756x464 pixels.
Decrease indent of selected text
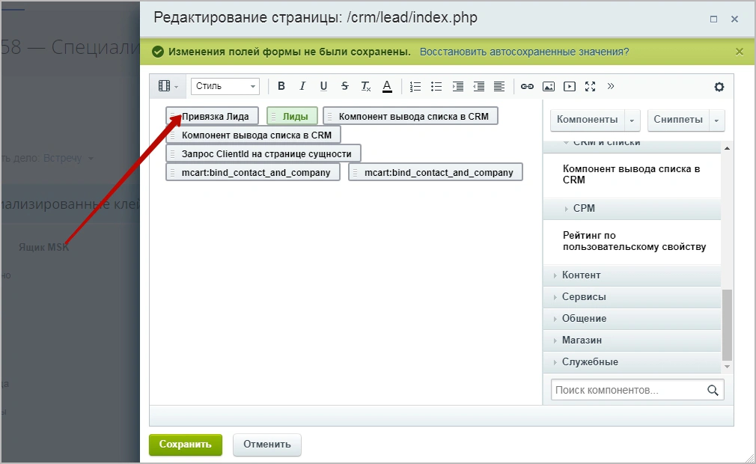point(479,86)
